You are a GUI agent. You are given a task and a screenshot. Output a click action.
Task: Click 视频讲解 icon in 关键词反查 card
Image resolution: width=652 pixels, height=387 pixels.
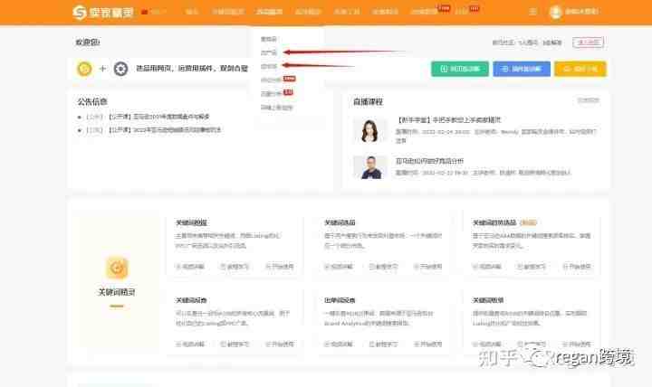point(178,344)
